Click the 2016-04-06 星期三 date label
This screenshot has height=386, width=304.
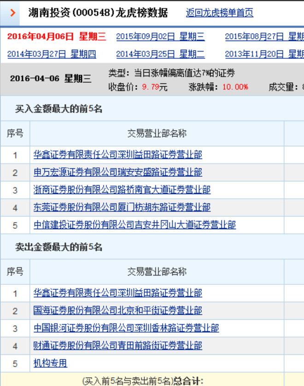point(51,79)
